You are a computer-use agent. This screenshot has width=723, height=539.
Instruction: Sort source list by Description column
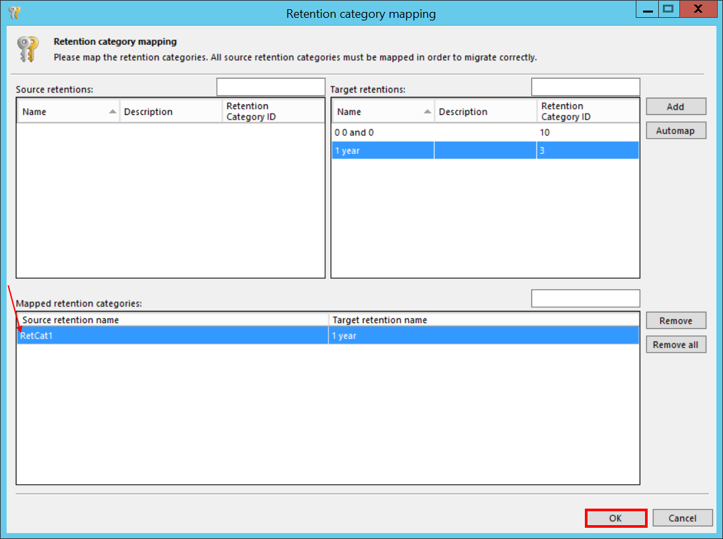coord(171,112)
